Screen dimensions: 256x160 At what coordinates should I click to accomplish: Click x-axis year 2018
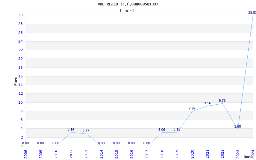pyautogui.click(x=162, y=154)
